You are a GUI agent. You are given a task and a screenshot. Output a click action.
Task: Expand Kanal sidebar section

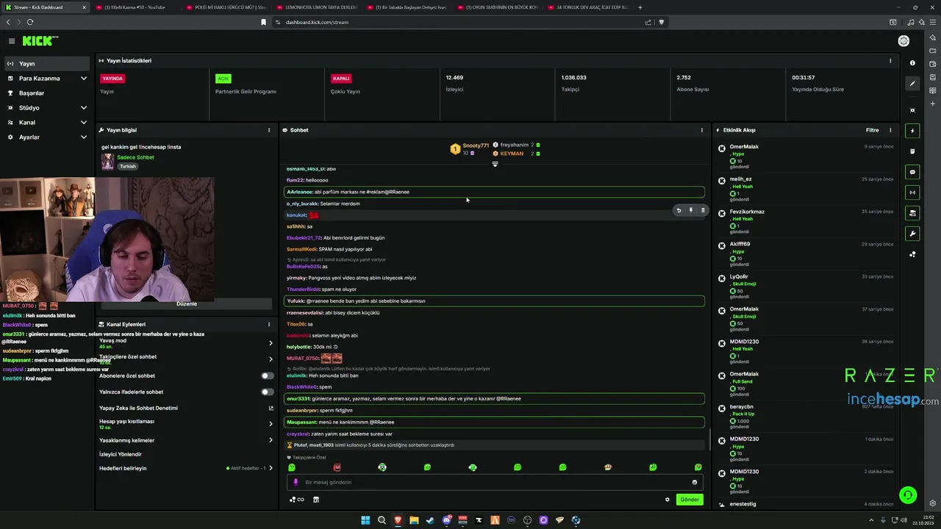point(84,123)
